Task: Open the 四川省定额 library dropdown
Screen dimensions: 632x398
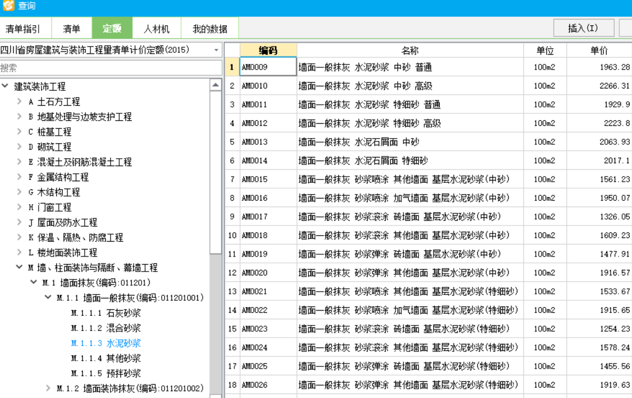Action: point(216,50)
